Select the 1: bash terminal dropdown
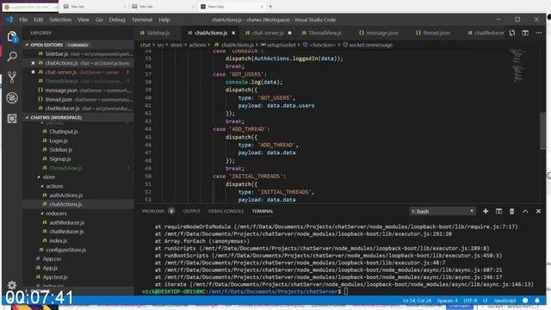This screenshot has height=310, width=551. pyautogui.click(x=443, y=211)
